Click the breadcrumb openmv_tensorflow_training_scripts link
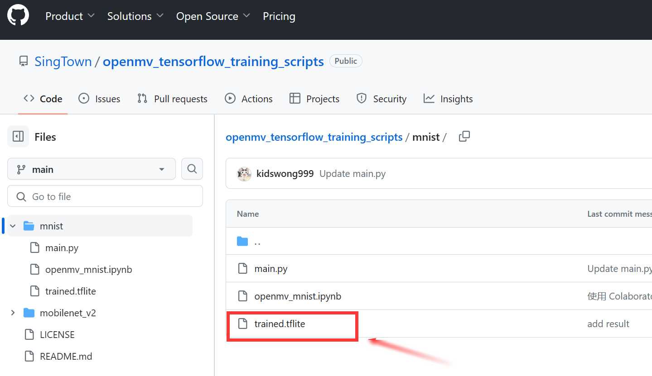Screen dimensions: 652x376 pyautogui.click(x=314, y=137)
